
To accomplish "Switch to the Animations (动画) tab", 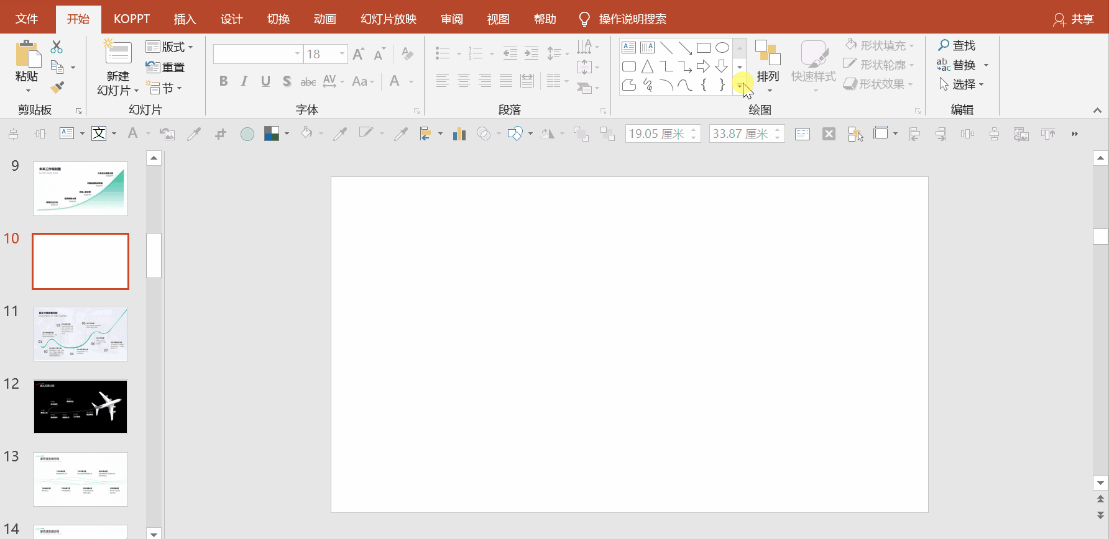I will (324, 19).
